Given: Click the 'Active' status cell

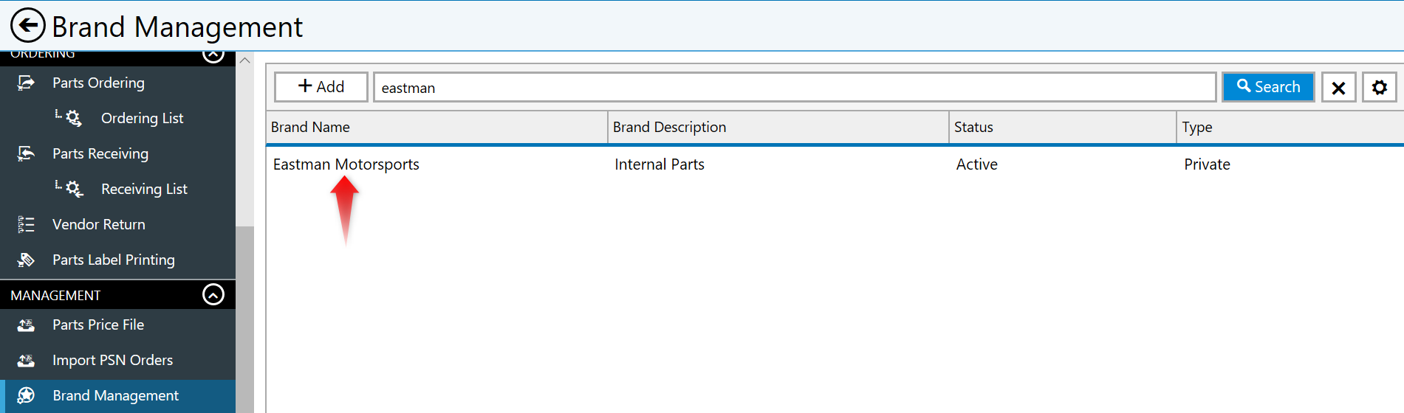Looking at the screenshot, I should (x=976, y=164).
